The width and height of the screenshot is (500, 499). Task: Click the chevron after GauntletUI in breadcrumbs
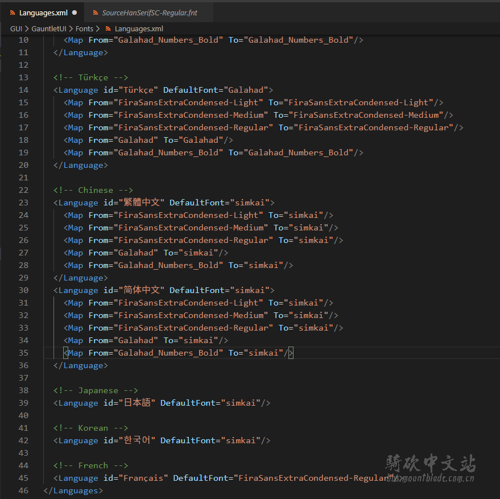click(x=71, y=28)
